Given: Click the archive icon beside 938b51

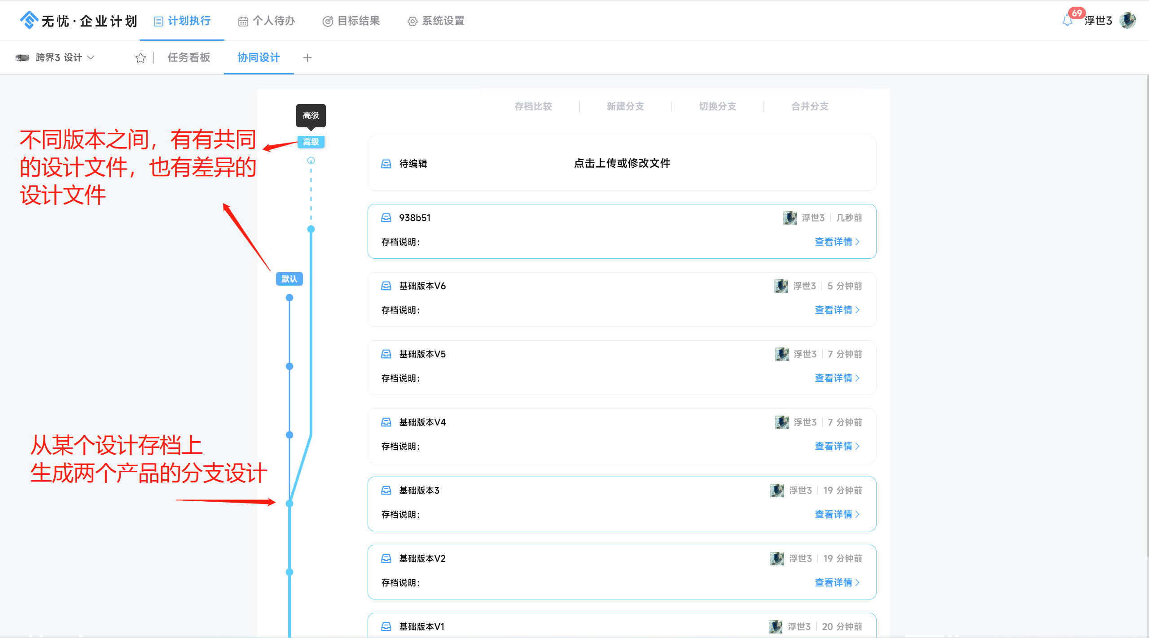Looking at the screenshot, I should tap(386, 218).
